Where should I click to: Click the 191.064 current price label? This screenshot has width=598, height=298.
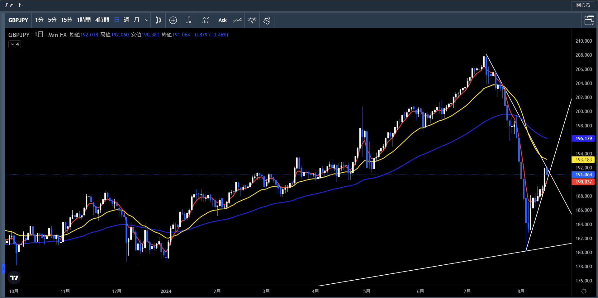pos(583,175)
